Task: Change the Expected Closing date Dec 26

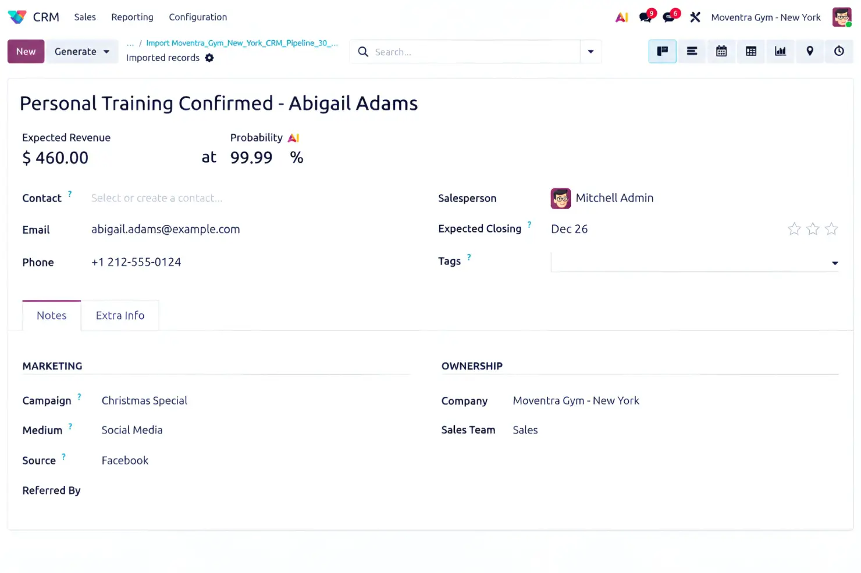Action: click(x=570, y=229)
